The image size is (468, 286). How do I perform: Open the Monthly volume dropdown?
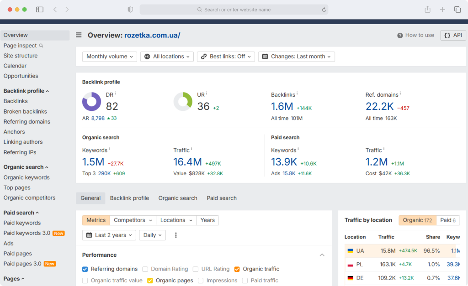pos(110,57)
